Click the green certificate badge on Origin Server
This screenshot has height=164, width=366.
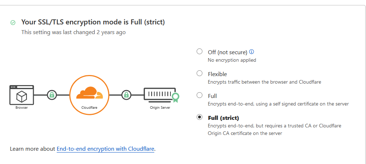[x=175, y=97]
